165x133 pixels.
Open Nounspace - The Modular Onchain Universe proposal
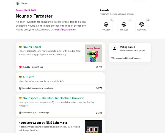click(53, 98)
